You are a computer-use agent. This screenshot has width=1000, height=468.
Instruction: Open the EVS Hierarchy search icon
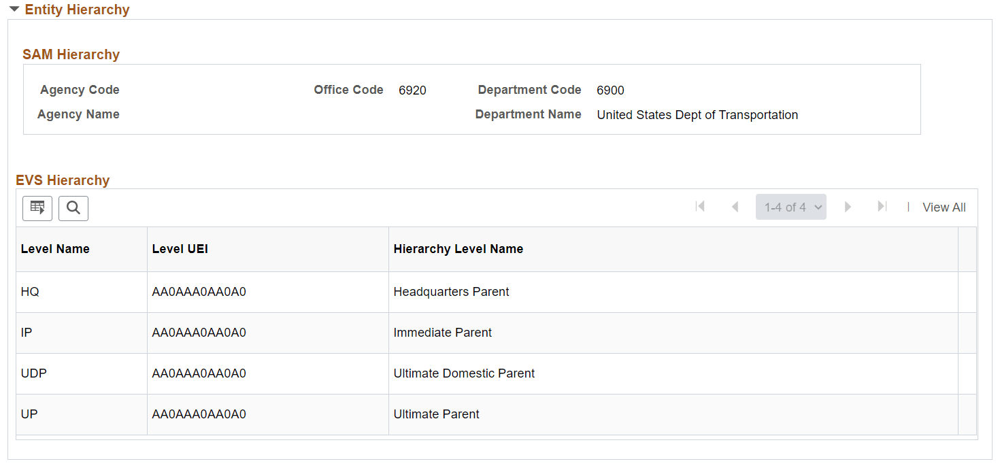click(x=73, y=208)
